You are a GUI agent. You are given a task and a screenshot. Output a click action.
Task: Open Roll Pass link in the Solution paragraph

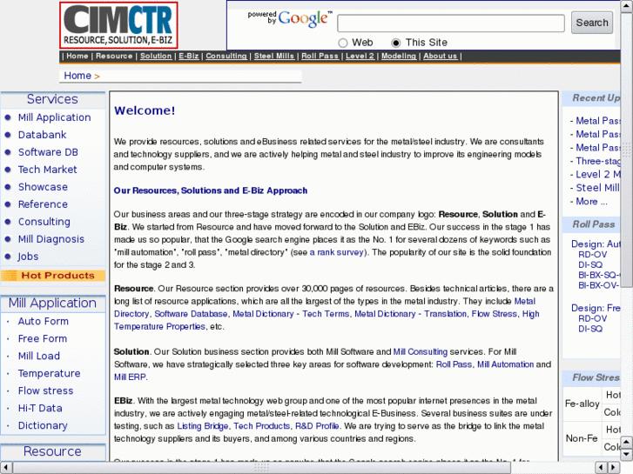(x=454, y=364)
